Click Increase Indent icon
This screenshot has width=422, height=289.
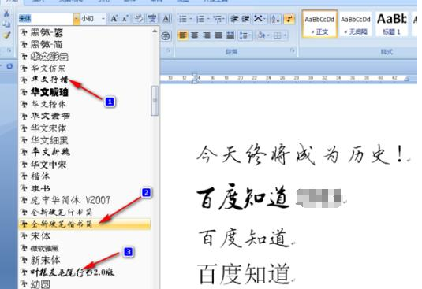pos(245,19)
